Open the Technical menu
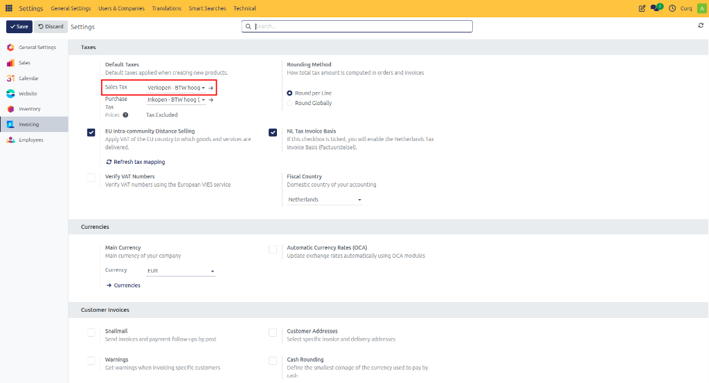Viewport: 709px width, 383px height. point(244,8)
